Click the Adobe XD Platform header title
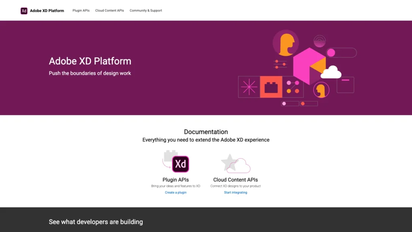 (47, 10)
